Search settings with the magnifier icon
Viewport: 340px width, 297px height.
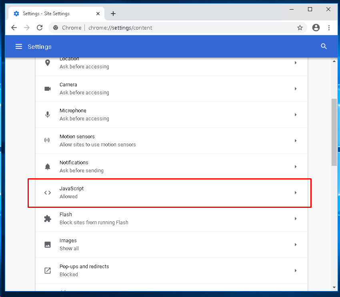324,46
